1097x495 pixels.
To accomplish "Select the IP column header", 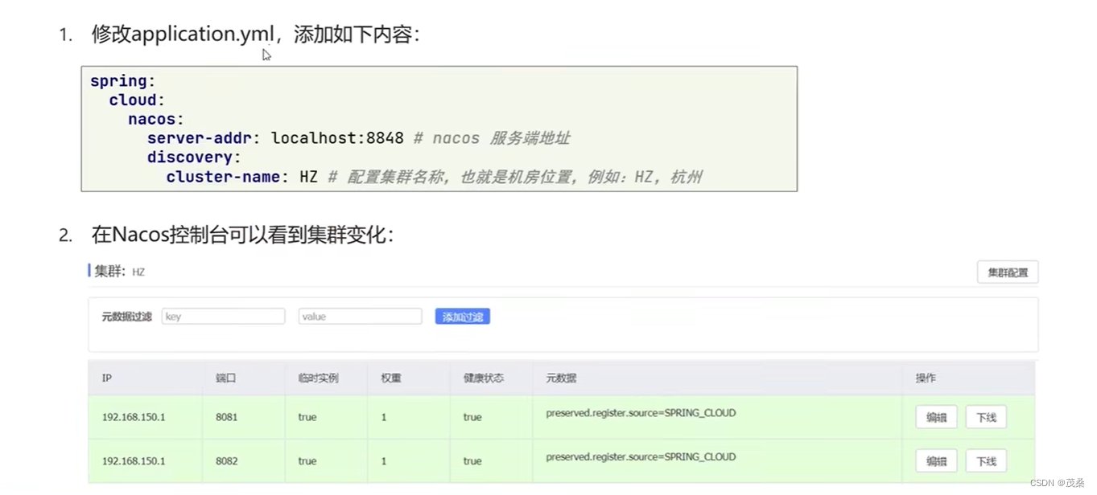I will pyautogui.click(x=106, y=378).
